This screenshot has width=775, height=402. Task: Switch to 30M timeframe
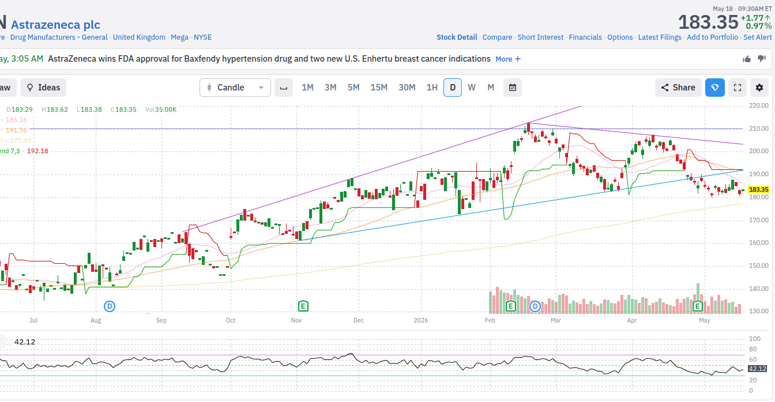[x=407, y=88]
